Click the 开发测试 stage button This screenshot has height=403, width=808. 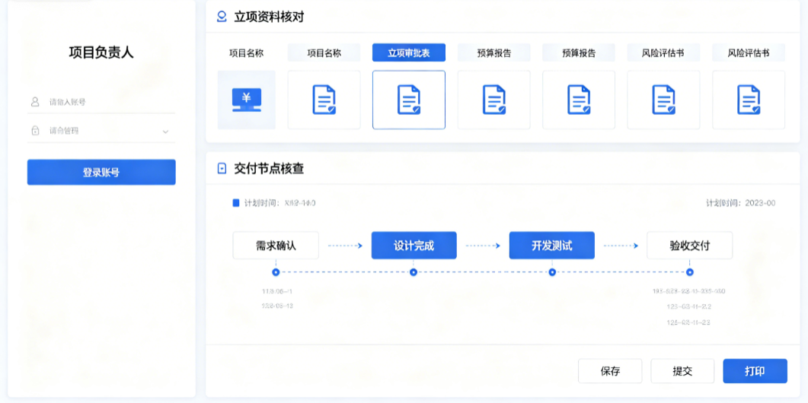(x=552, y=246)
